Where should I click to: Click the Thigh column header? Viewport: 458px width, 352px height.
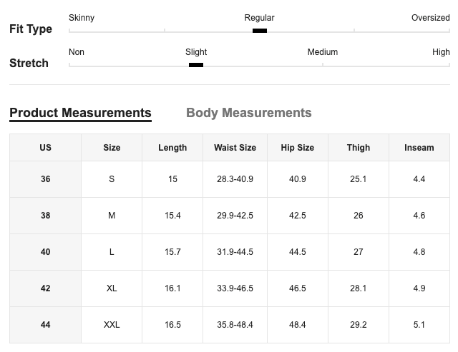359,148
